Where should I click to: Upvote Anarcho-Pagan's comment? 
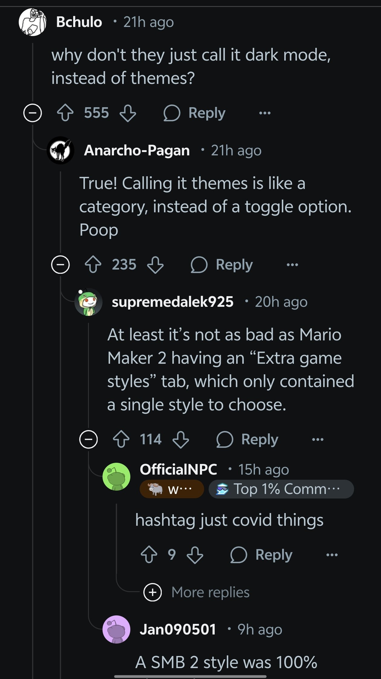pyautogui.click(x=93, y=265)
